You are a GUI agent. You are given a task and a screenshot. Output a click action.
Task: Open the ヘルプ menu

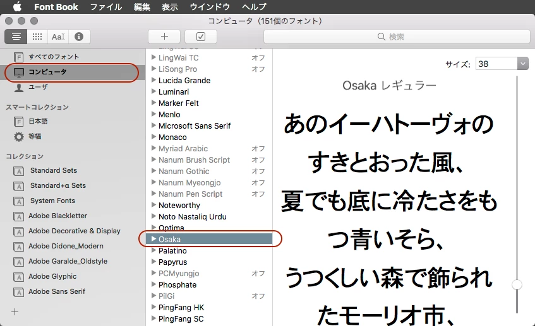tap(254, 7)
